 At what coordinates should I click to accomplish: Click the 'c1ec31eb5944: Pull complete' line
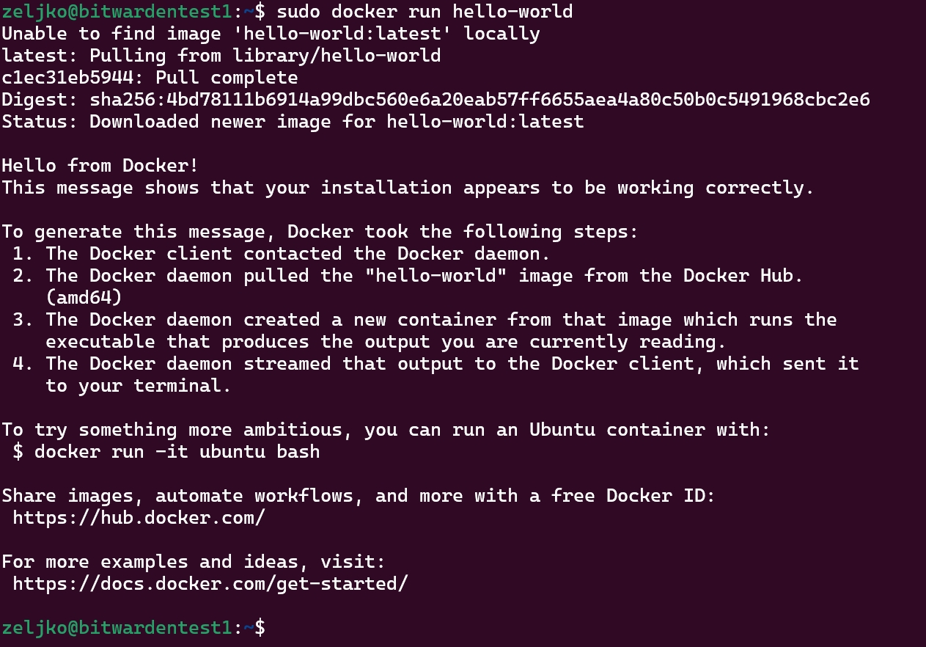click(150, 78)
